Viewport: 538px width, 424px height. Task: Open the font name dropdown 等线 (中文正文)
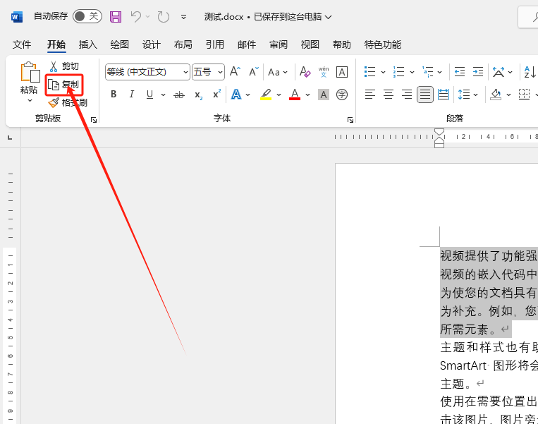pos(147,72)
